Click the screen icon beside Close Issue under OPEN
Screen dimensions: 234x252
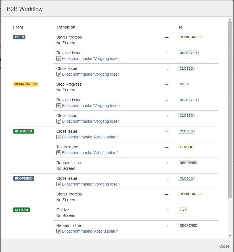click(58, 74)
